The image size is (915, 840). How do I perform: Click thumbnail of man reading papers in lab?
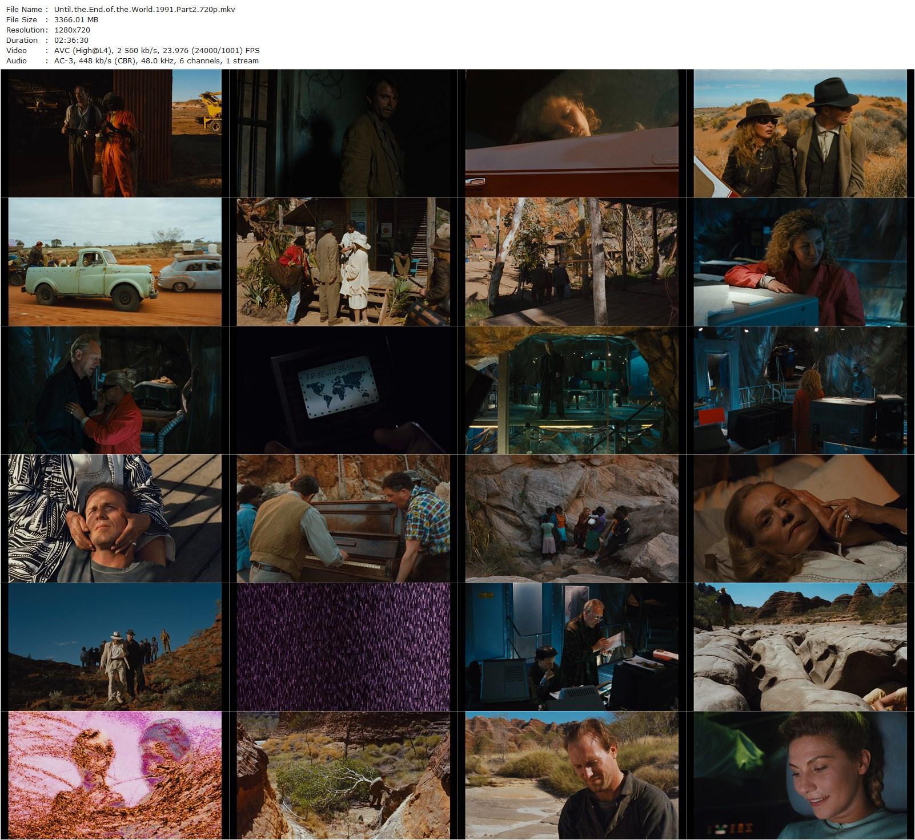pyautogui.click(x=572, y=647)
